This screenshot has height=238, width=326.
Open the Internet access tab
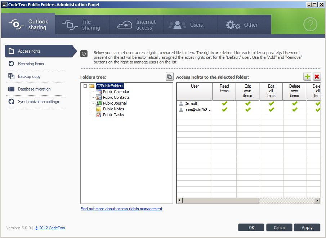click(137, 25)
